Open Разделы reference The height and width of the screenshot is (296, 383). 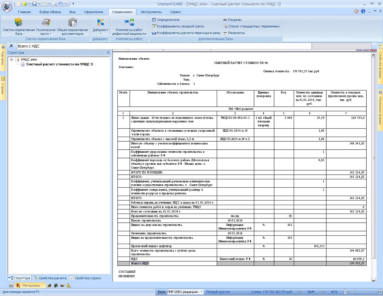[x=232, y=20]
